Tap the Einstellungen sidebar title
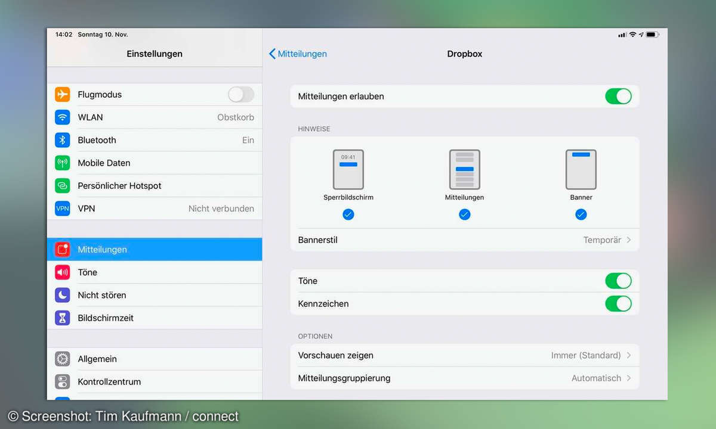716x429 pixels. point(155,54)
